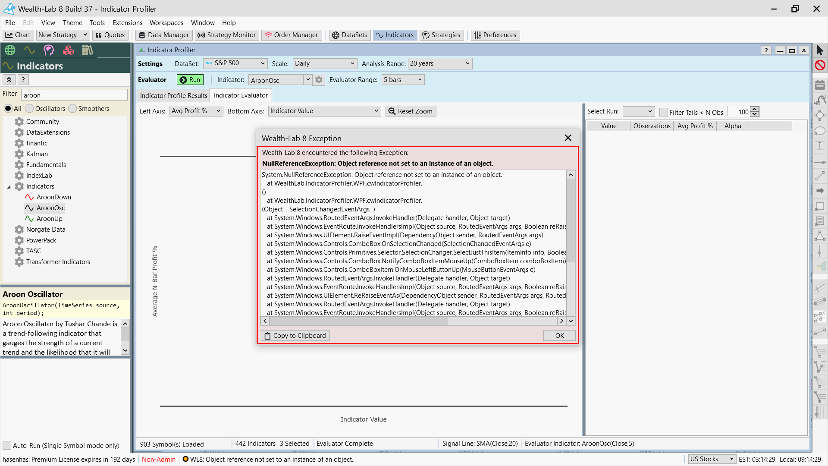
Task: Click inside the indicator Filter field
Action: [74, 95]
